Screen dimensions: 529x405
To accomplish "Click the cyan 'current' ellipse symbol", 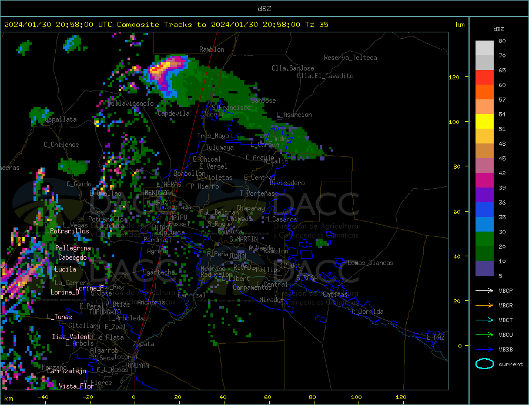I will [484, 364].
